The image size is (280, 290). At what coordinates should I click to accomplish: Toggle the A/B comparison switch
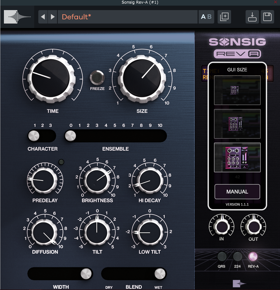(206, 17)
